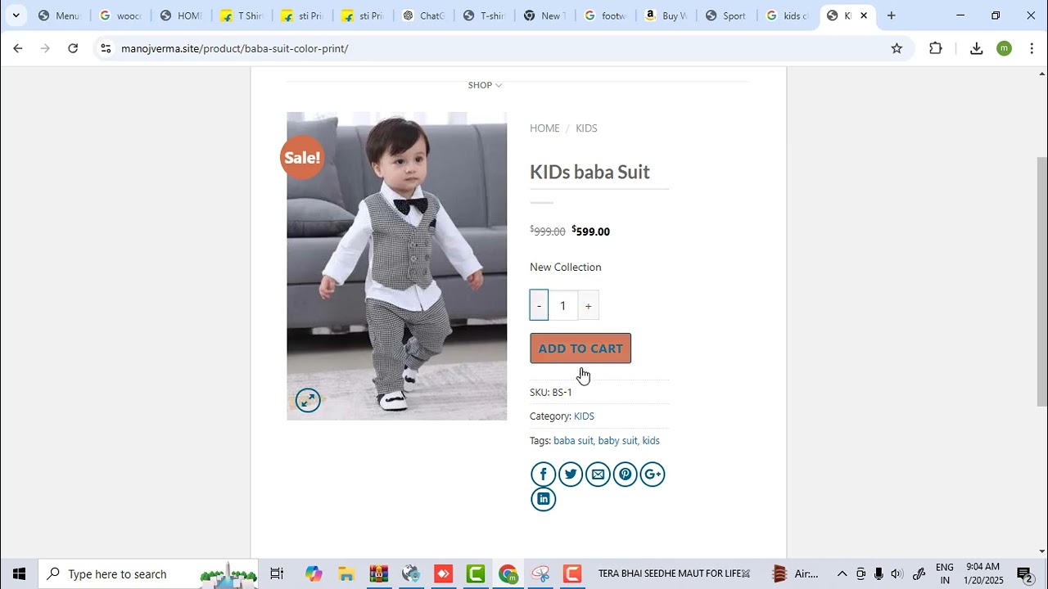View site information icon in address bar
Viewport: 1048px width, 589px height.
coord(105,48)
